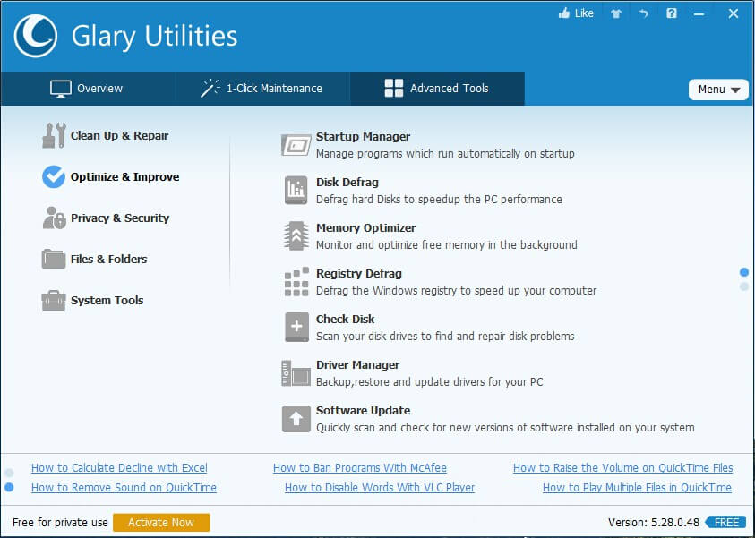Switch to the Overview tab
The height and width of the screenshot is (538, 755).
tap(86, 89)
